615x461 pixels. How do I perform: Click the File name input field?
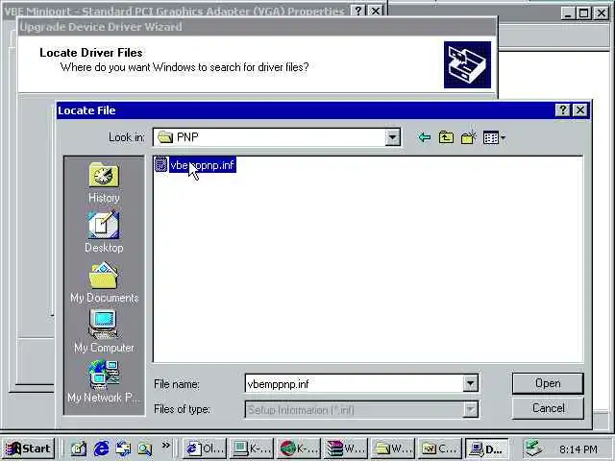coord(355,384)
